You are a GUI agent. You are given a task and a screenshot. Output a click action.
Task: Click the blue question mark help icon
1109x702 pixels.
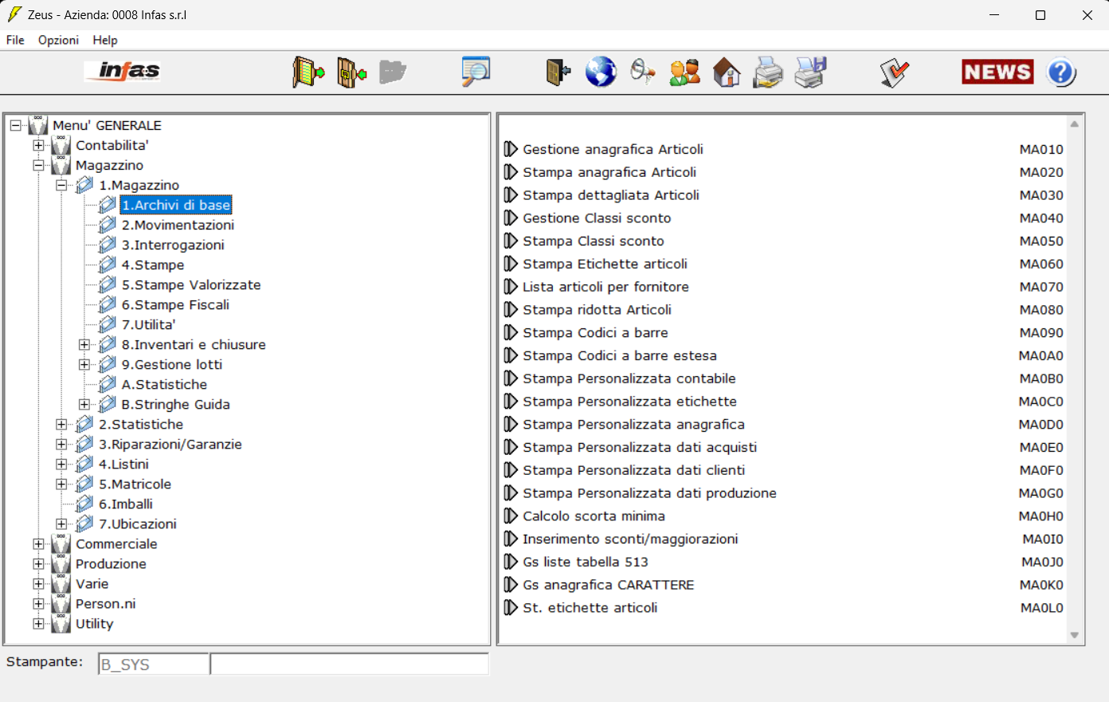[x=1061, y=73]
